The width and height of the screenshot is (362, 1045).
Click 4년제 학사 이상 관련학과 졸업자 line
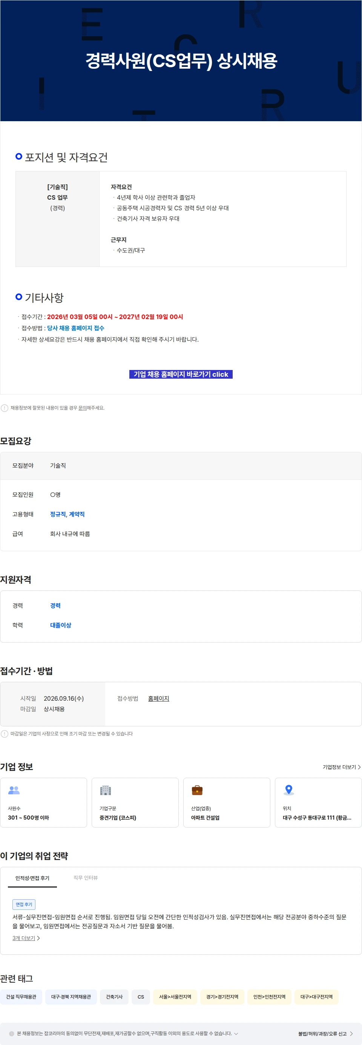pyautogui.click(x=156, y=197)
